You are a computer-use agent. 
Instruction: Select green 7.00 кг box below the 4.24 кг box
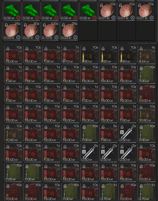click(147, 74)
